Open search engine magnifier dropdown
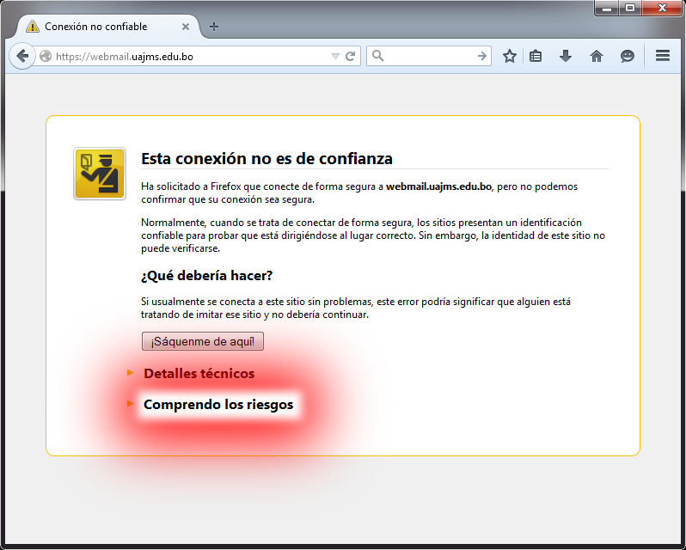The width and height of the screenshot is (686, 550). [x=379, y=56]
